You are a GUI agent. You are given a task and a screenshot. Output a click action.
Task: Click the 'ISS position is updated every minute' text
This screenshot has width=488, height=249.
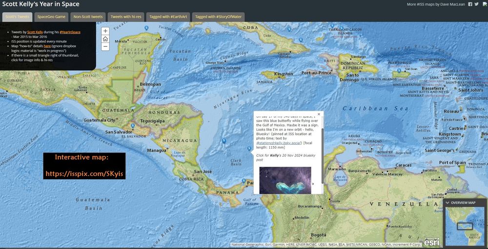click(x=39, y=41)
